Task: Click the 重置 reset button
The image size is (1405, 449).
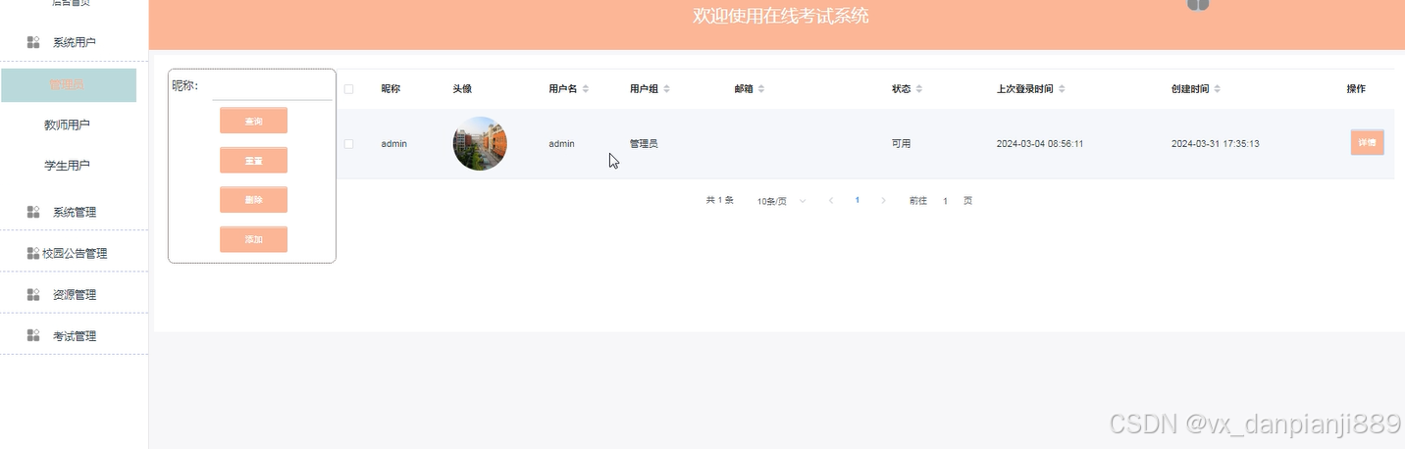Action: click(x=253, y=161)
